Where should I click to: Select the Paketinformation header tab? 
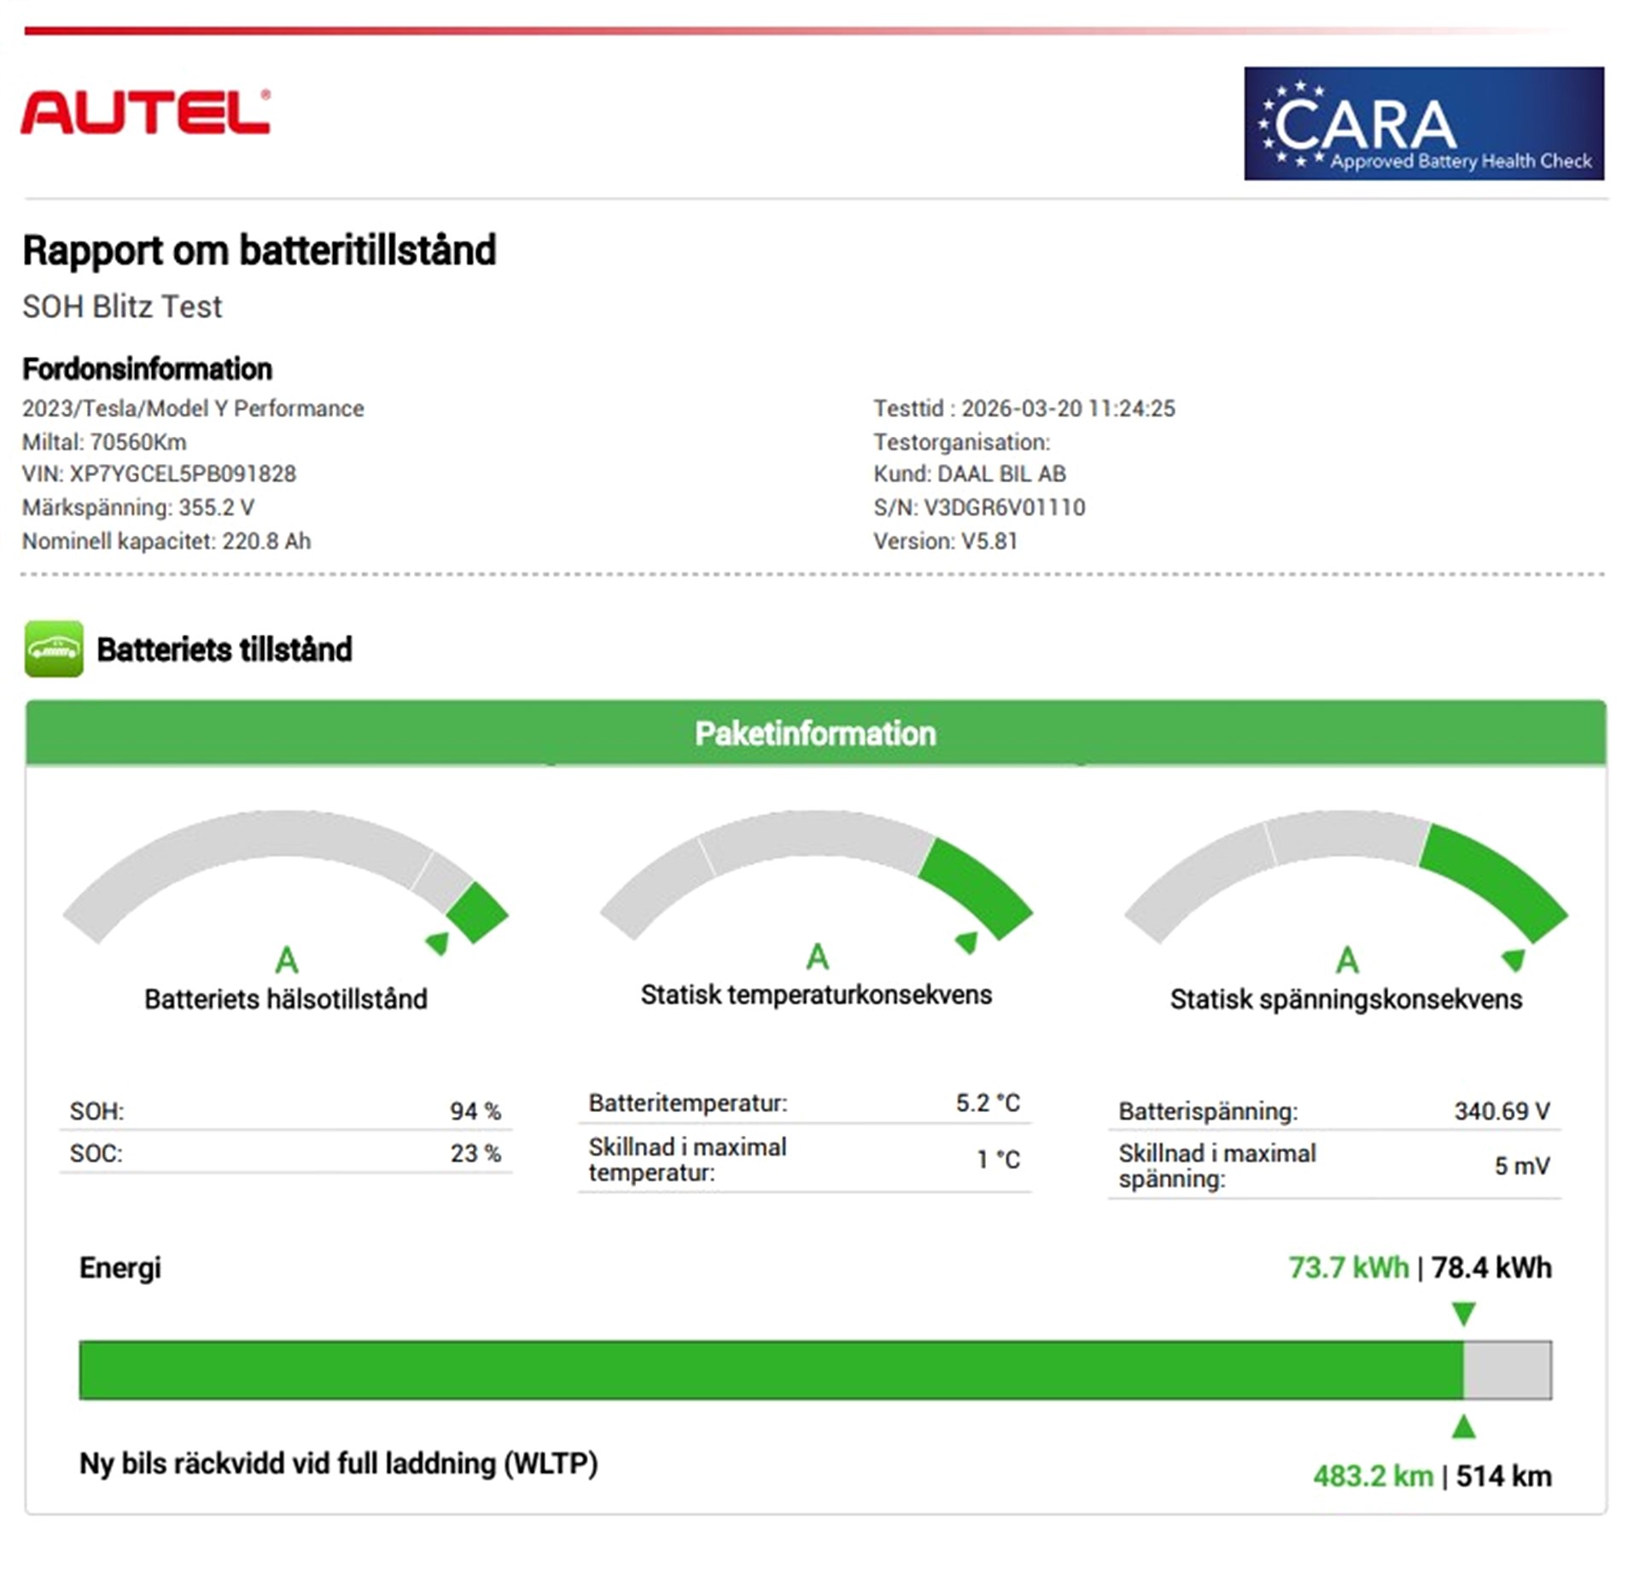pyautogui.click(x=815, y=734)
